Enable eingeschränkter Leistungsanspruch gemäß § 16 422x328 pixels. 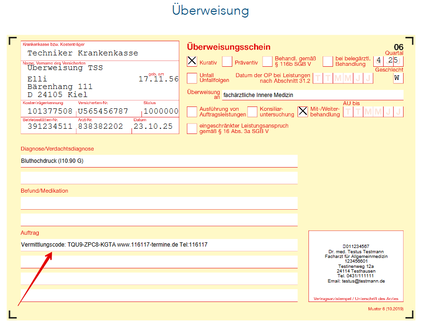192,128
